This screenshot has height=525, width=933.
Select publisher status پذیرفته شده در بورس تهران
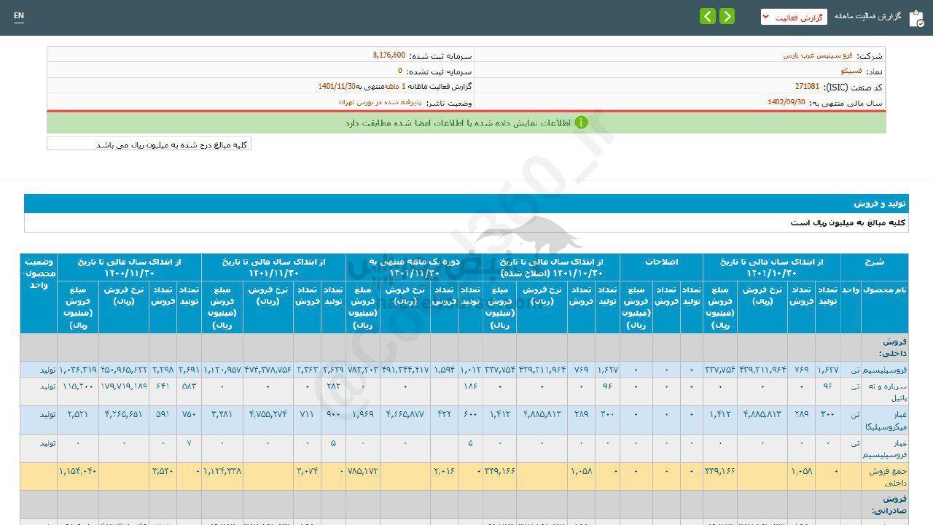(x=379, y=103)
